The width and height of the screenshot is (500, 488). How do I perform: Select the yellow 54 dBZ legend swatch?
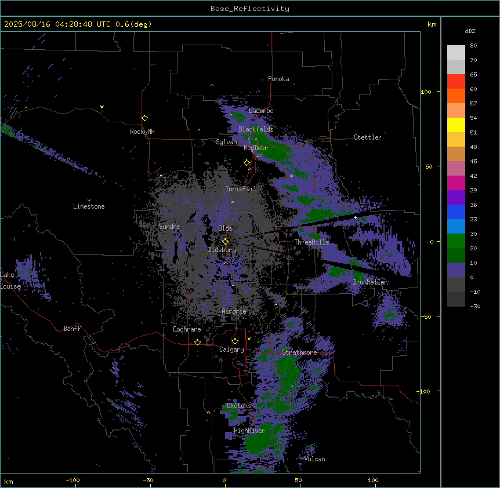456,125
